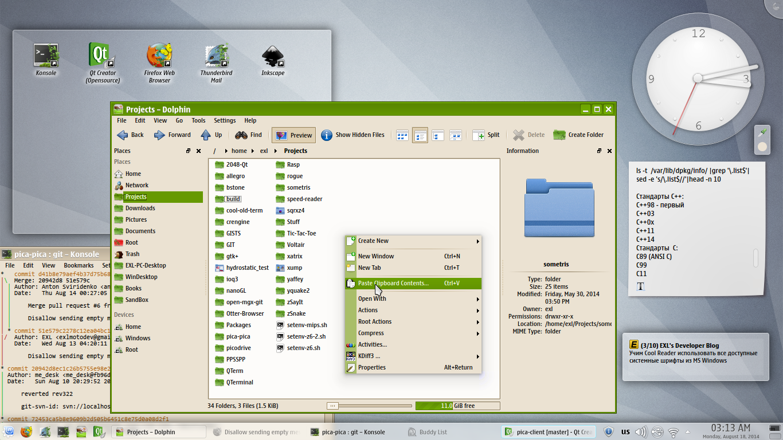
Task: Switch to Icons view mode
Action: point(402,135)
